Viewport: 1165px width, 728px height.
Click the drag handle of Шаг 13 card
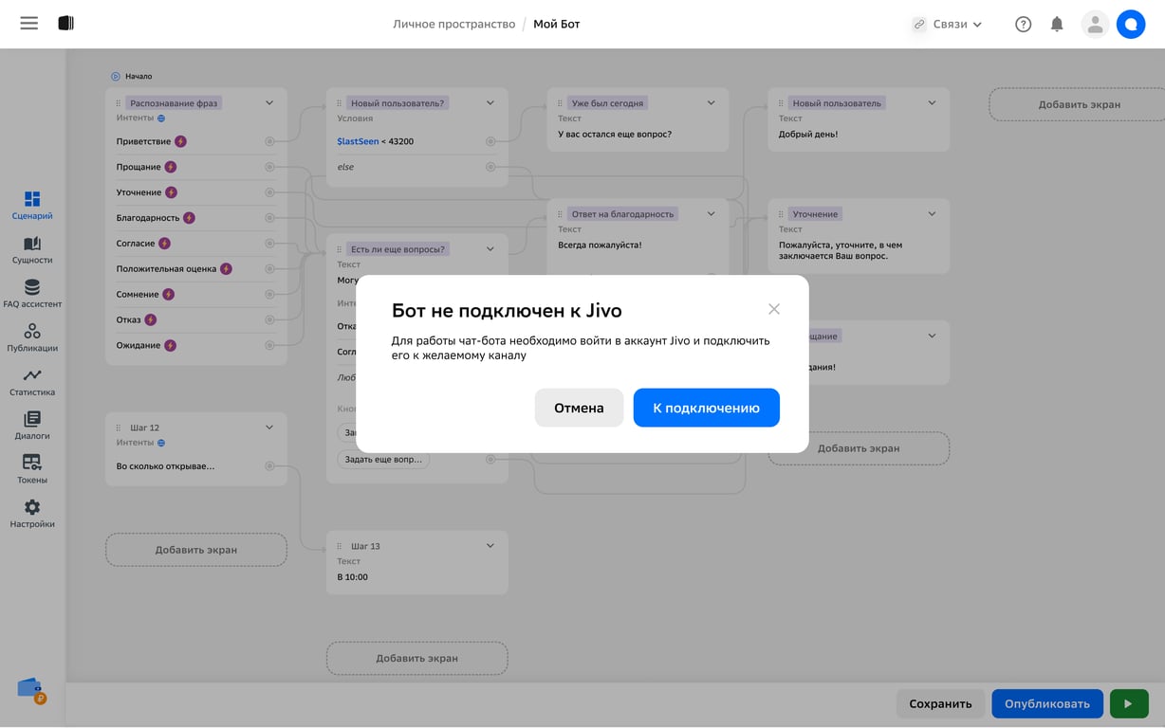pos(340,546)
